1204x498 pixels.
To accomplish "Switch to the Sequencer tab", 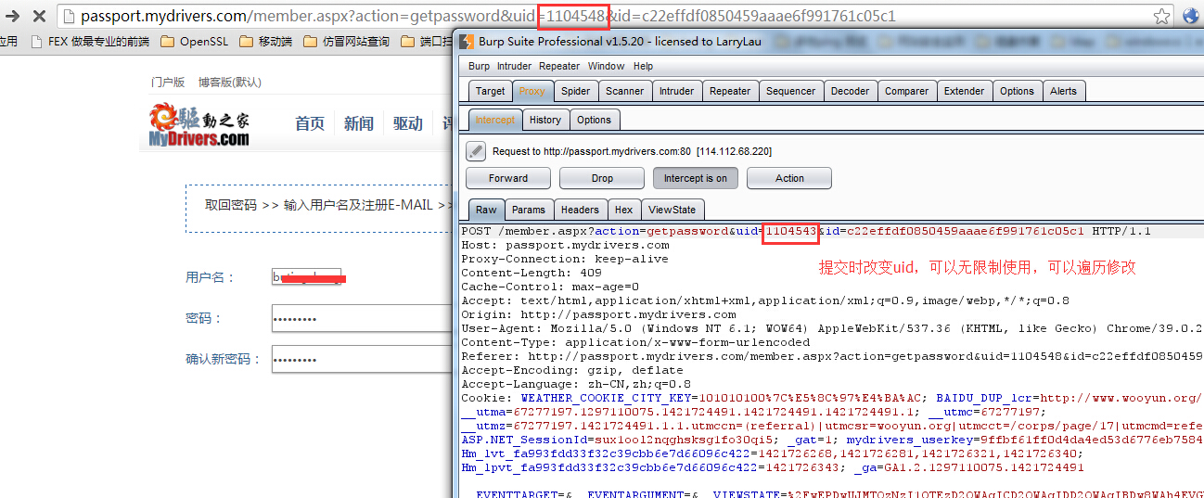I will click(791, 91).
